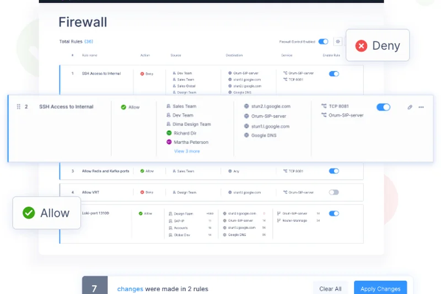Open the three-dot more menu on rule 2
This screenshot has width=441, height=294.
421,107
